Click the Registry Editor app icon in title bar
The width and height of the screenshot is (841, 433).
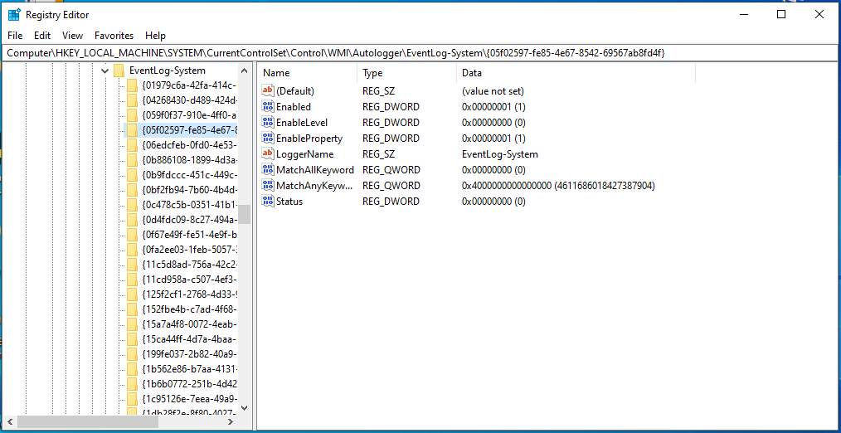[14, 14]
